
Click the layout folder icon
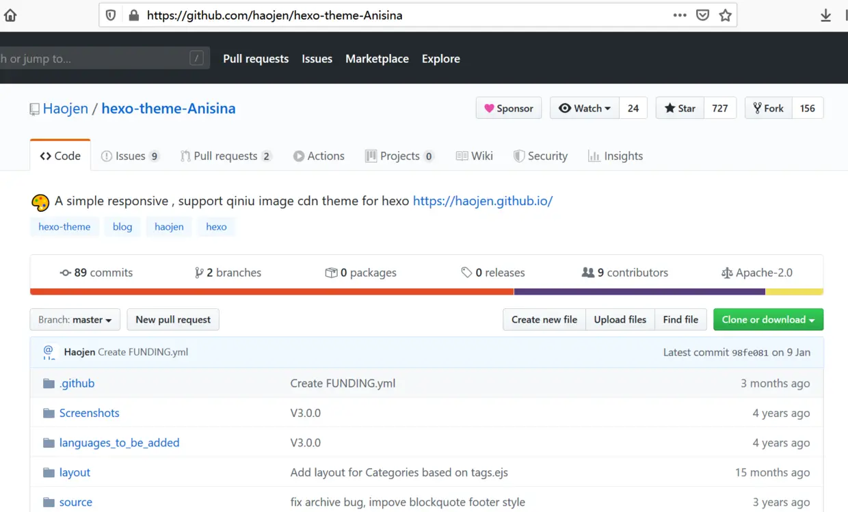click(x=49, y=472)
